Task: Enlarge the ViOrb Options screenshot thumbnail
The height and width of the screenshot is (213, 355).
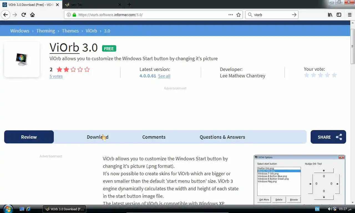Action: pyautogui.click(x=300, y=180)
